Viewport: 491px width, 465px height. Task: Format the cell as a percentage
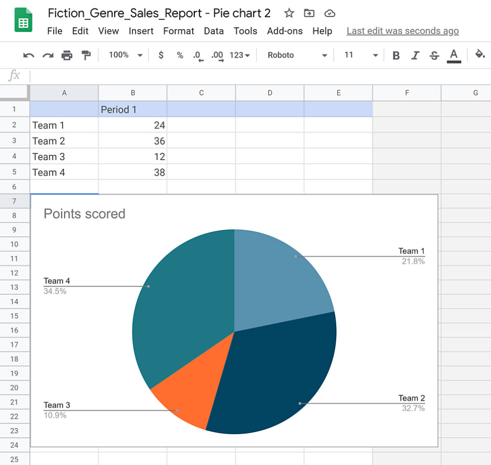[x=179, y=55]
